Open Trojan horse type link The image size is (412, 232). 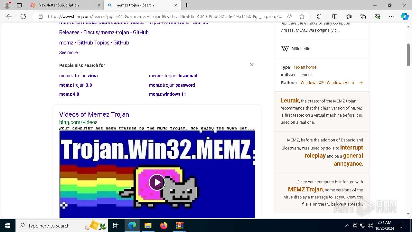305,67
